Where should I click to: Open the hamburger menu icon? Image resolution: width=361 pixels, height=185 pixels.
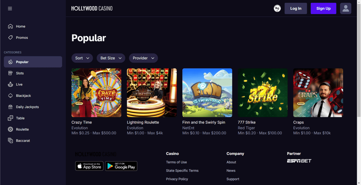point(10,8)
